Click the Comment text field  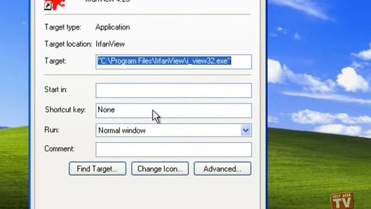coord(174,150)
